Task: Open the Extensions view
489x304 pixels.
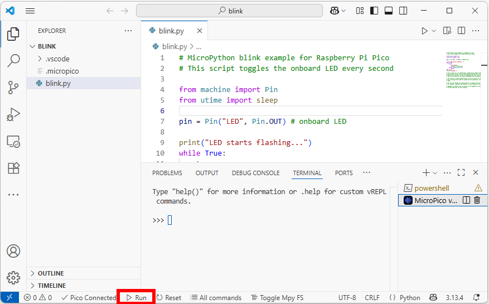Action: tap(13, 168)
